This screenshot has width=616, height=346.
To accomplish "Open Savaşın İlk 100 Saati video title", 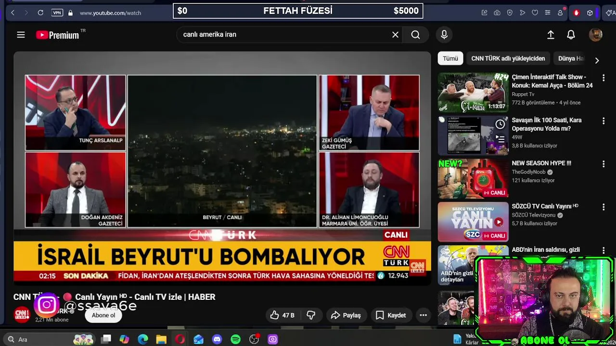I will 547,124.
